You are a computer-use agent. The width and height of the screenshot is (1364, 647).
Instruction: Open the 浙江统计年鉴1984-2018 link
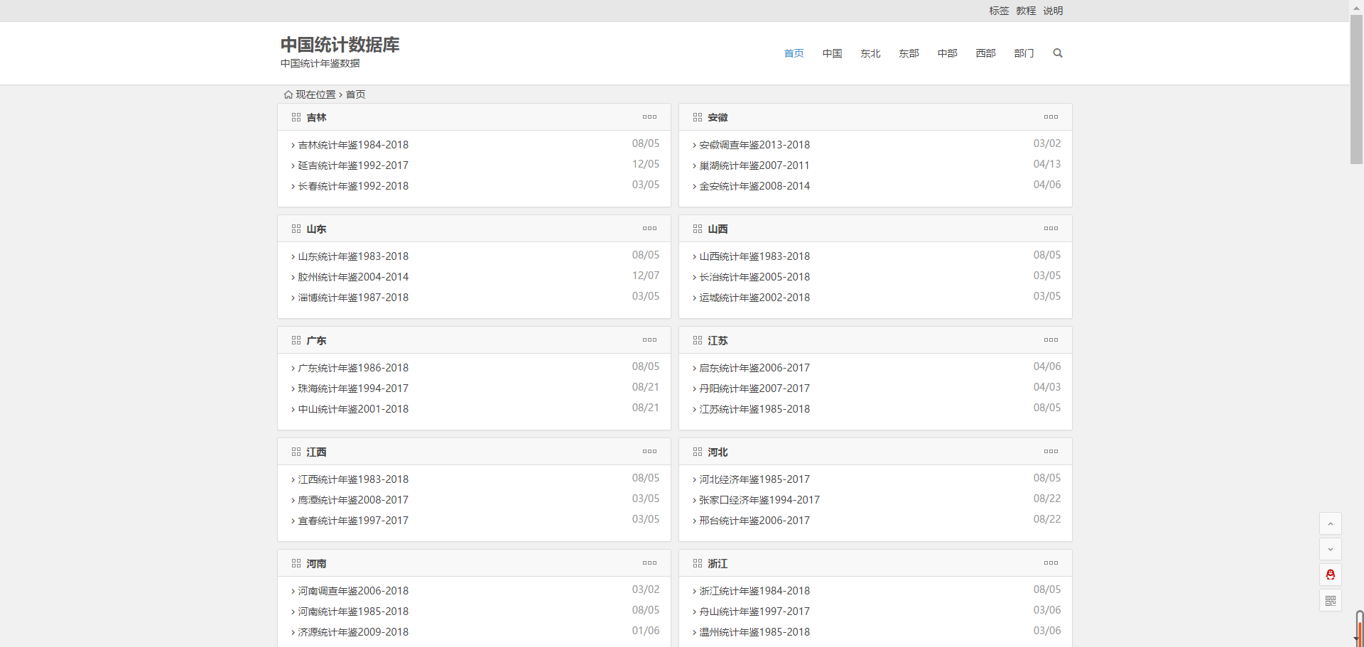click(754, 591)
